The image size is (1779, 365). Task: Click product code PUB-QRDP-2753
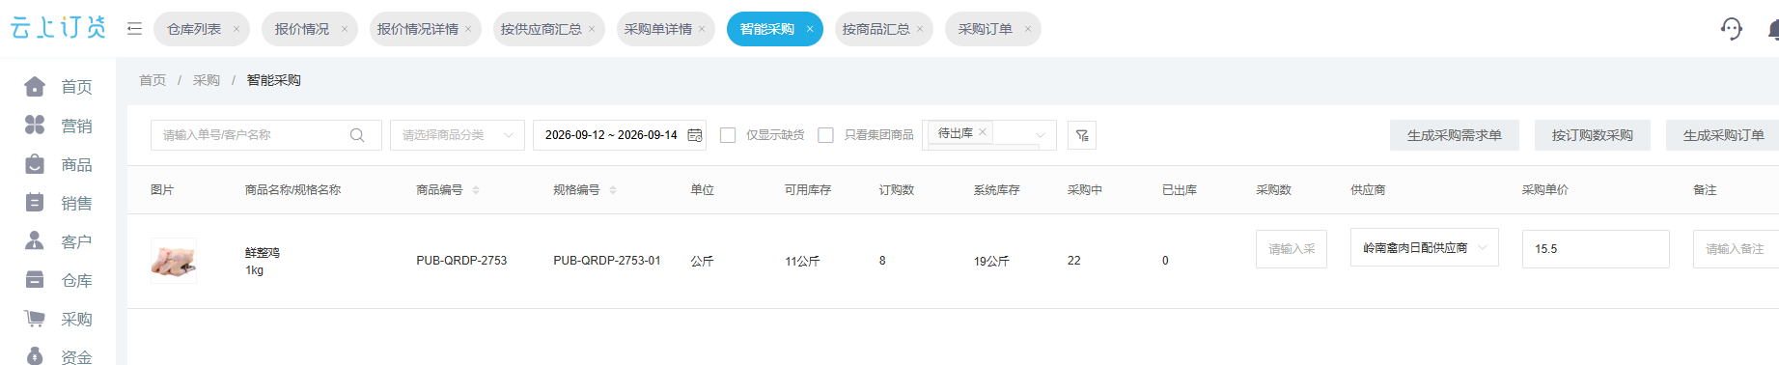(461, 261)
